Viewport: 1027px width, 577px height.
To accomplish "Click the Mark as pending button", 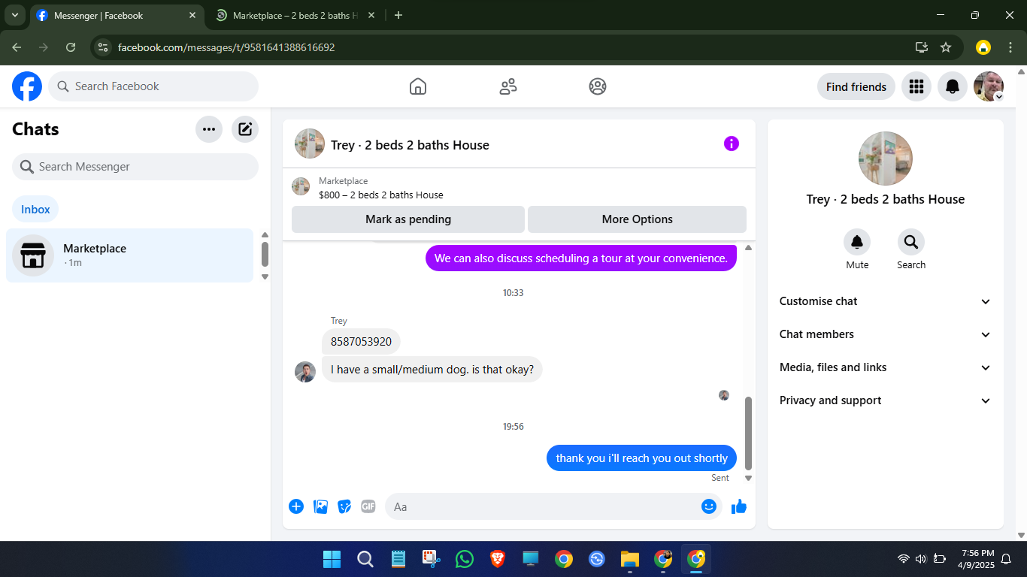I will 408,219.
